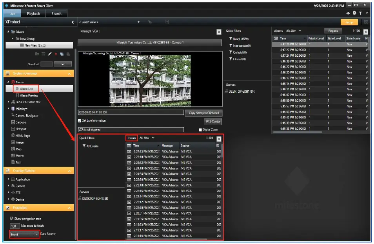Switch to the Playback tab
The image size is (374, 244).
34,13
